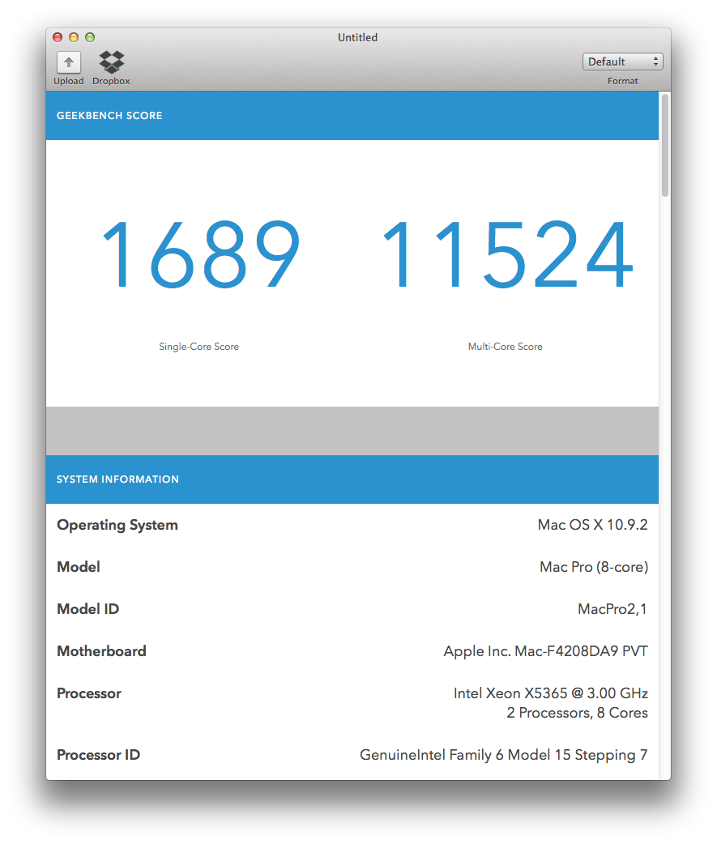Click Apple Inc. Mac-F4208DA9 PVT value

point(545,651)
